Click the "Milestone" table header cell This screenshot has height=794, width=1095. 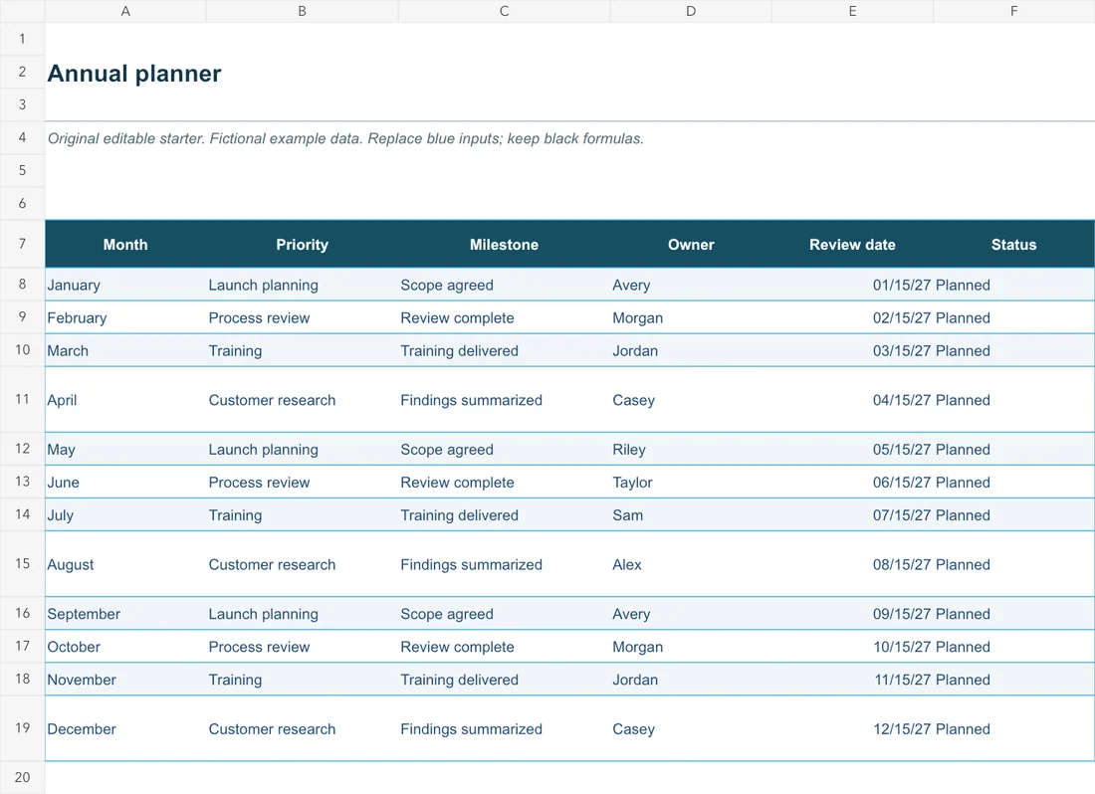pos(505,244)
